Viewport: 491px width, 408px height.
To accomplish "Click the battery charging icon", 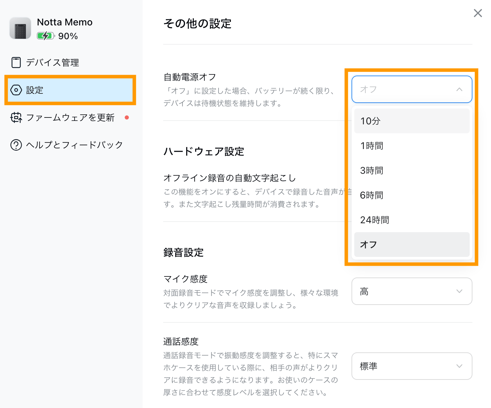I will click(46, 36).
